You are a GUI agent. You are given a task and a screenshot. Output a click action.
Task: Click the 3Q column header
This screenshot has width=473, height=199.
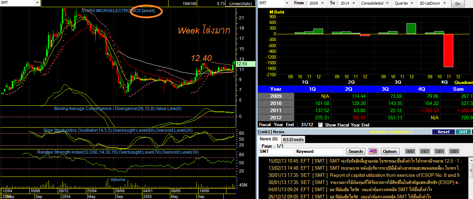pos(386,89)
